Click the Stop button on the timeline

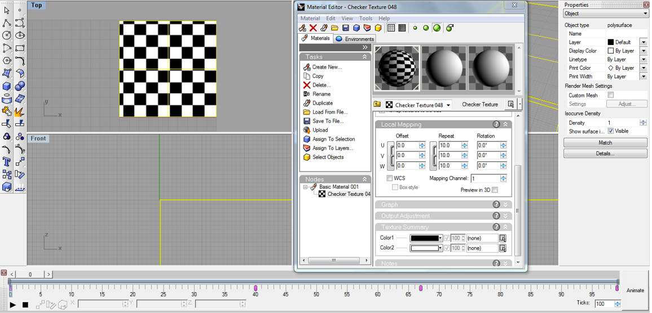pos(25,305)
